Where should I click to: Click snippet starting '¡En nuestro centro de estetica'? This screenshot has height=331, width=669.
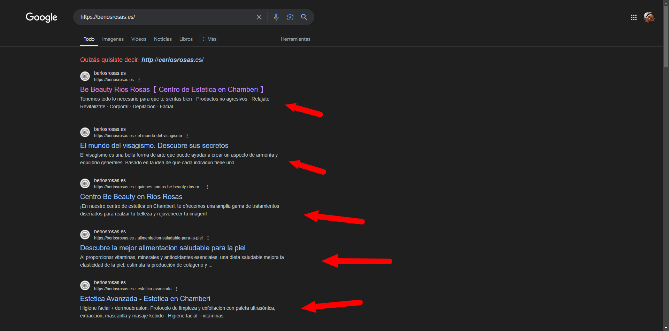coord(180,210)
